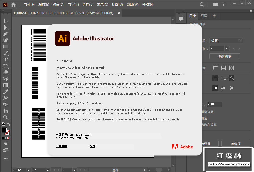Open drawing modes icon
This screenshot has width=254, height=172.
click(x=6, y=143)
